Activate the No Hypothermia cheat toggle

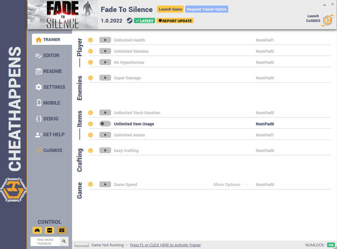105,62
